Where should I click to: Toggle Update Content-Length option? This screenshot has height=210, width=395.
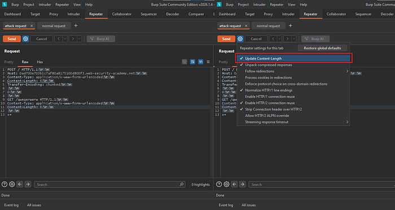293,59
